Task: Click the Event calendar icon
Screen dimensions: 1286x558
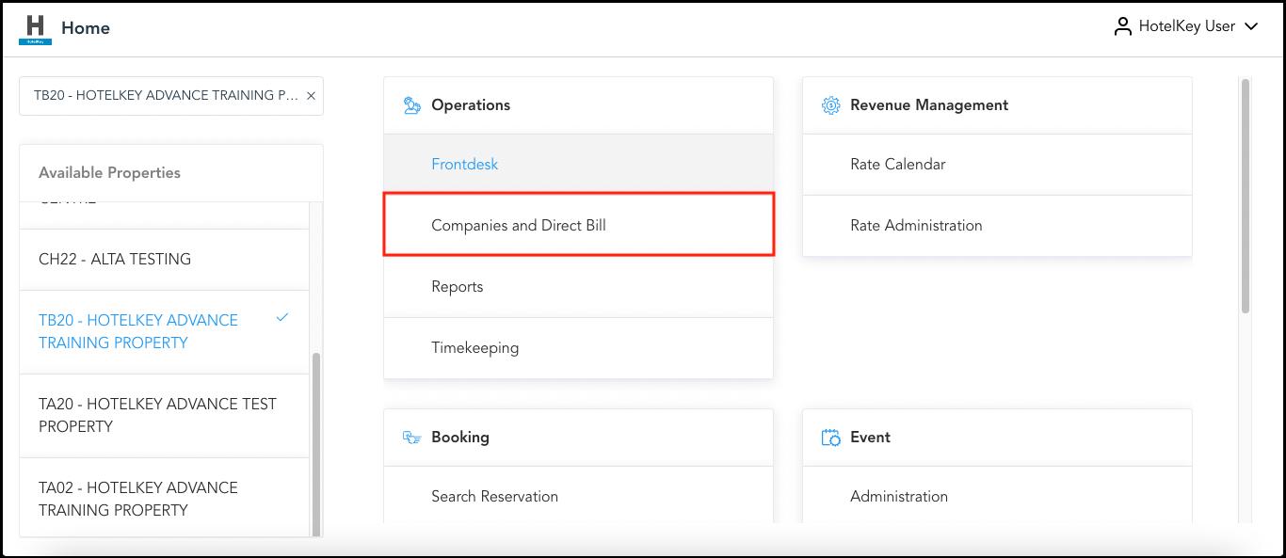Action: (830, 437)
